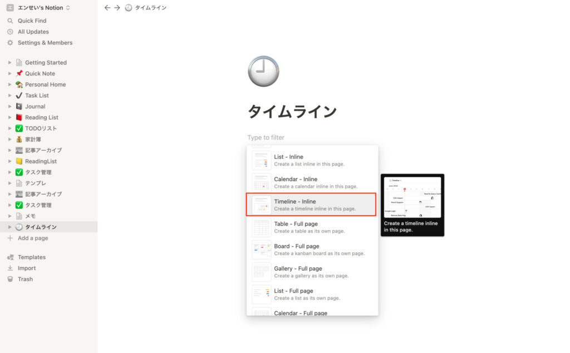Click the large clock page icon
The image size is (570, 353).
(263, 71)
